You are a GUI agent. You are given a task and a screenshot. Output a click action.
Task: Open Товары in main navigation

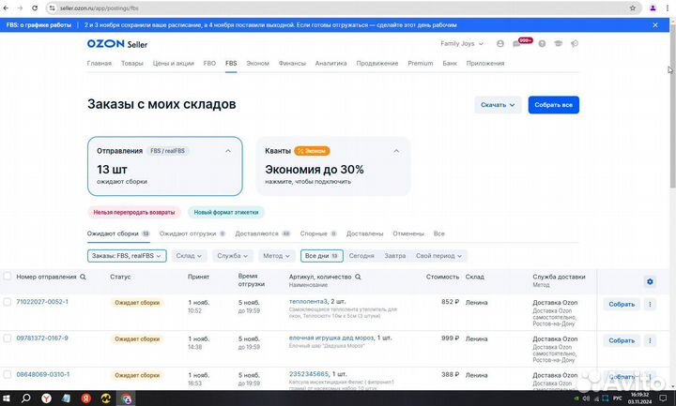(x=132, y=63)
